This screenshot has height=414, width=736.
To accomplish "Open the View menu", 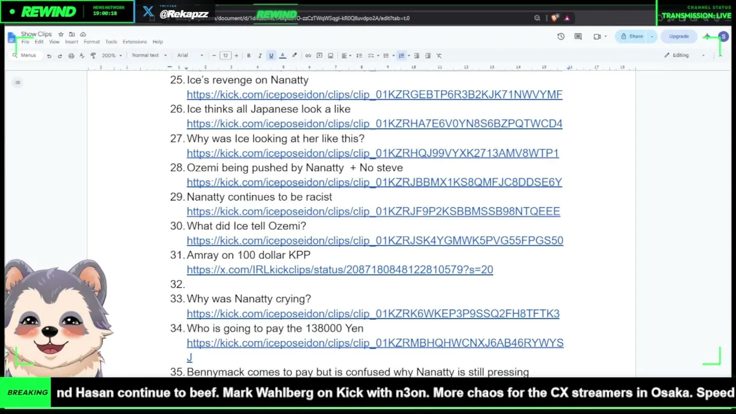I will (54, 42).
